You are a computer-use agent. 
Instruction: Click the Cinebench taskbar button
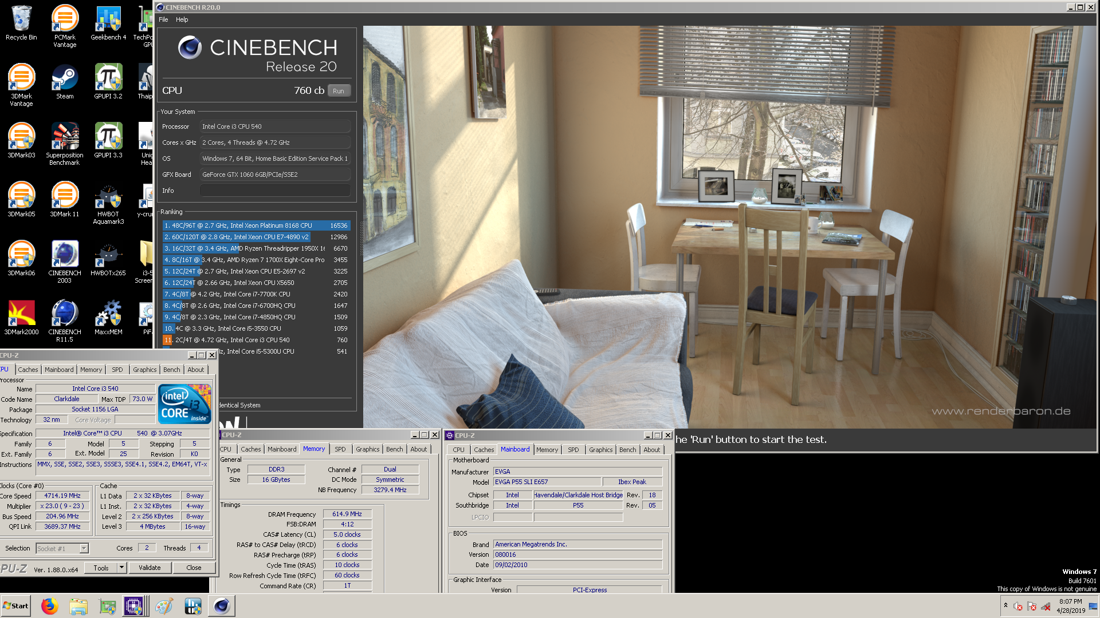(x=222, y=606)
